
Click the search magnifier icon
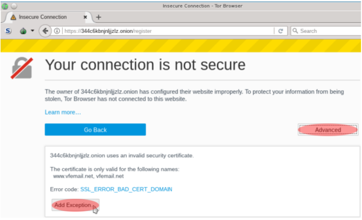click(295, 31)
